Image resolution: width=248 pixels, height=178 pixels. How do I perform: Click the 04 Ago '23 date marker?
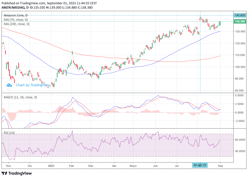(x=200, y=165)
